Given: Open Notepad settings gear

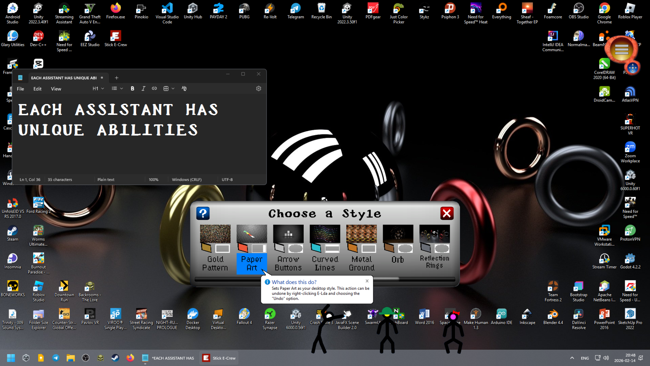Looking at the screenshot, I should pos(259,89).
